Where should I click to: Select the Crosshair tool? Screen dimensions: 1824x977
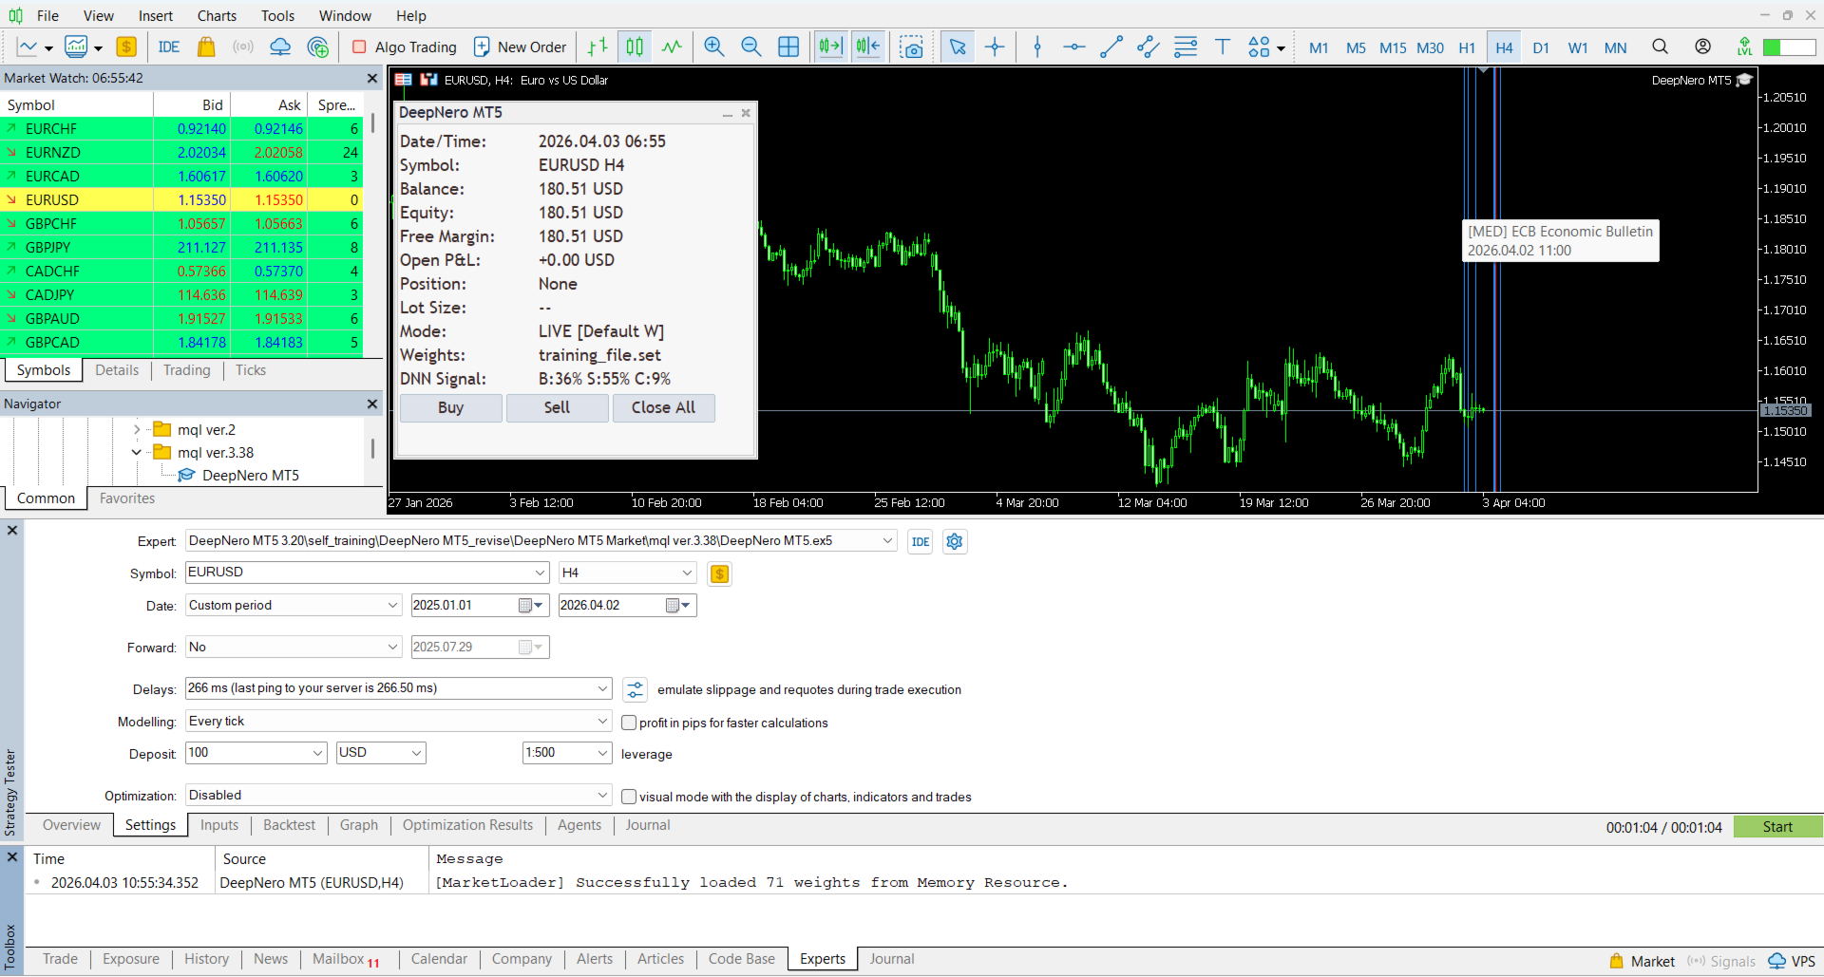[x=995, y=47]
